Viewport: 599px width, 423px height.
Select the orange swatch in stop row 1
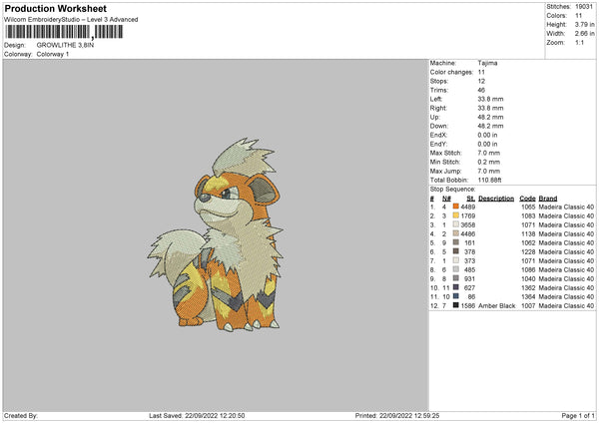tap(456, 207)
